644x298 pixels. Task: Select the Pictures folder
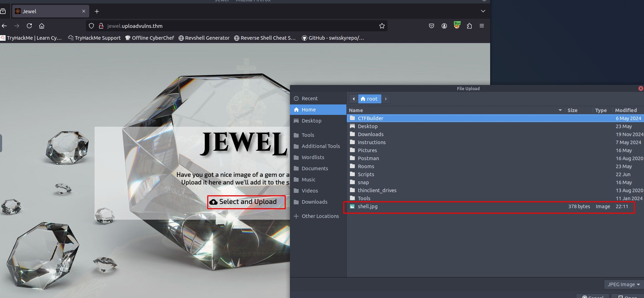click(495, 150)
